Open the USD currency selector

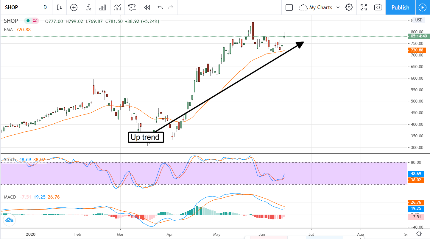pos(419,20)
